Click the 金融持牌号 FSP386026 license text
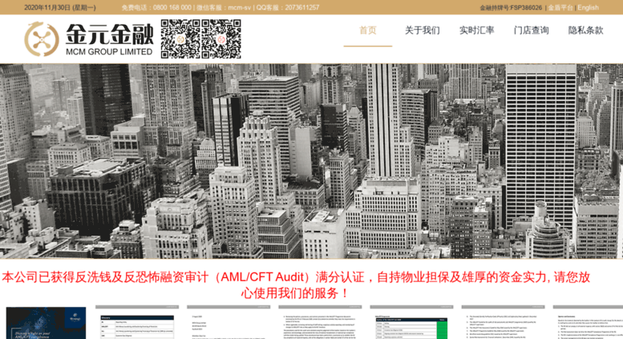 tap(511, 7)
